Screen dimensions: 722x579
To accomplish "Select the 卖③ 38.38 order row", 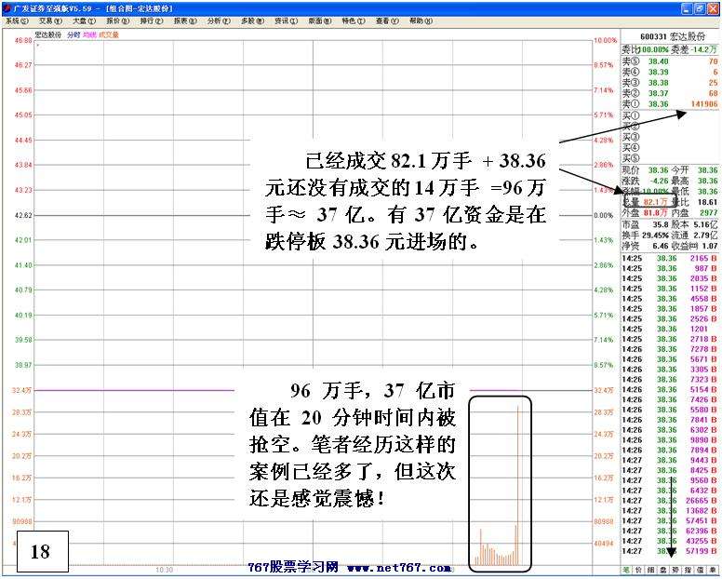I will click(x=670, y=83).
